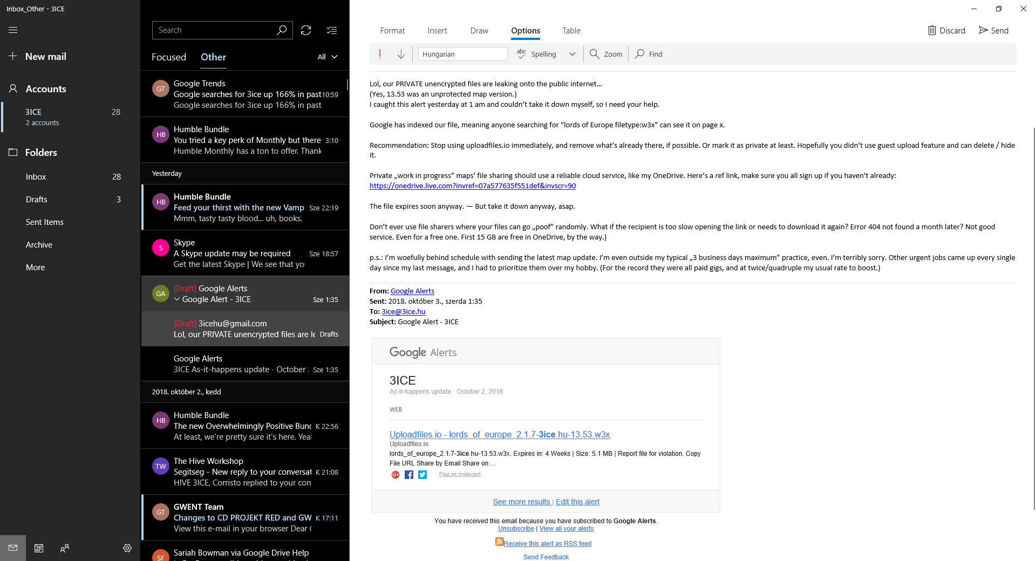Click the 3ice@3ice.hu recipient link

pos(404,312)
